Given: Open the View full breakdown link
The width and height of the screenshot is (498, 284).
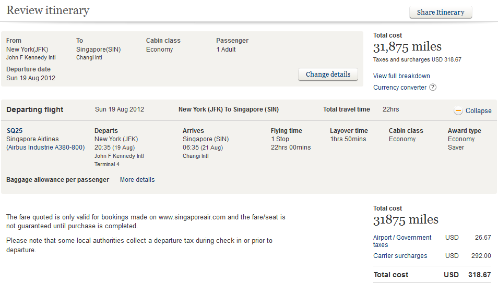Looking at the screenshot, I should click(x=401, y=76).
